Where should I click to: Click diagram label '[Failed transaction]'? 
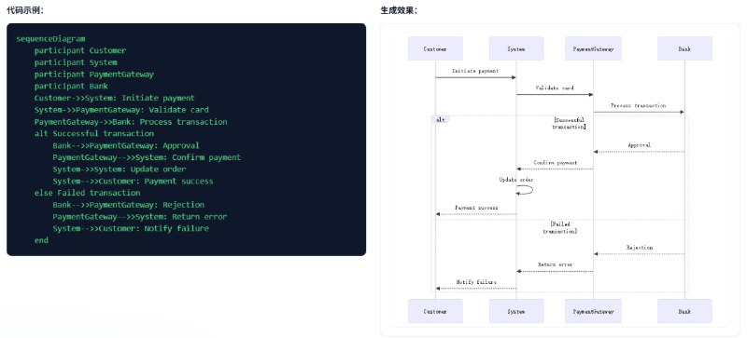560,228
